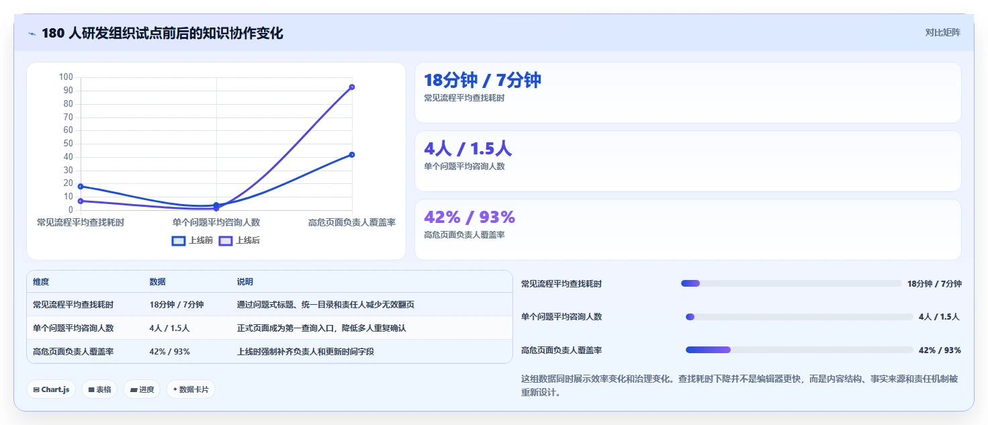Click the y-axis value 100

click(66, 77)
